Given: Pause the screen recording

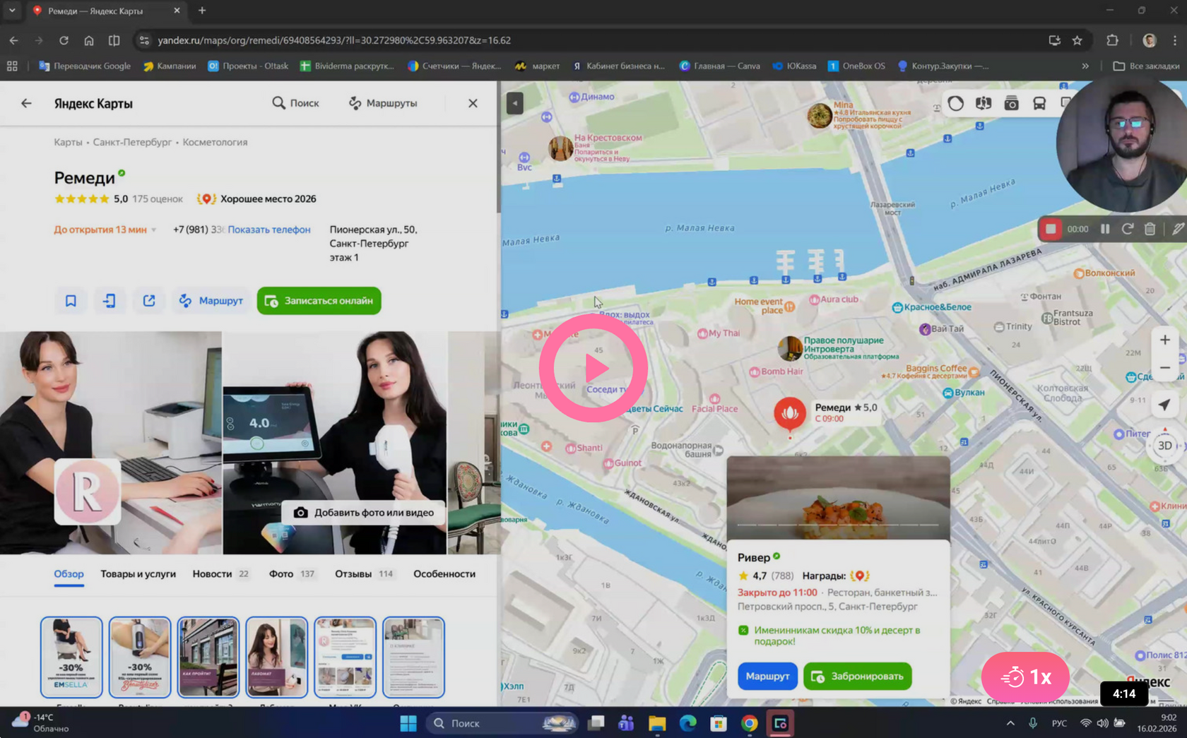Looking at the screenshot, I should click(1105, 229).
